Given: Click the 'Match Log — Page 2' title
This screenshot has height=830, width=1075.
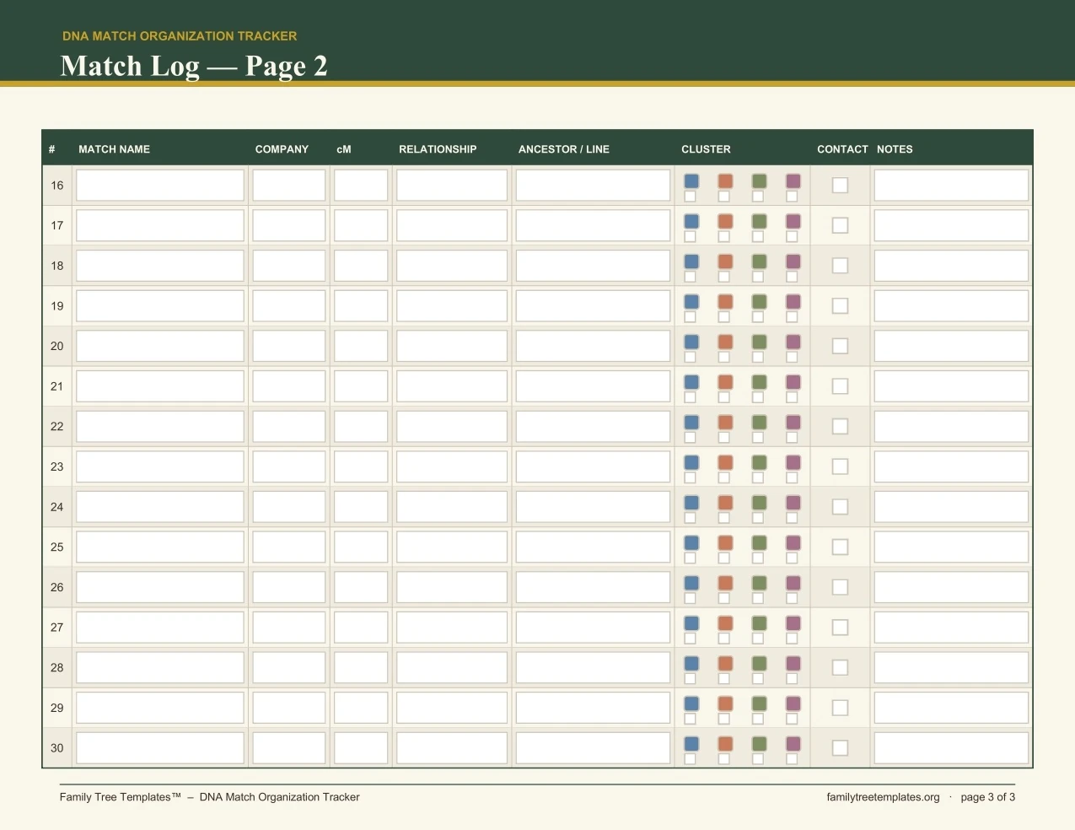Looking at the screenshot, I should coord(194,66).
